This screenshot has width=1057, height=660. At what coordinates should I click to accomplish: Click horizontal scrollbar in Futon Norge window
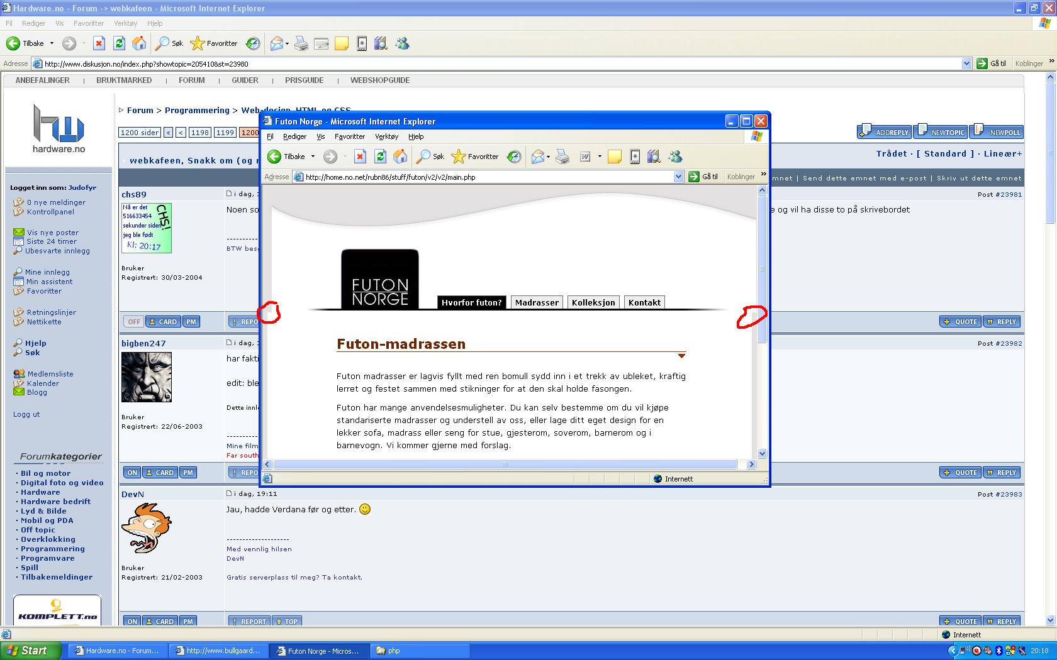pos(505,465)
